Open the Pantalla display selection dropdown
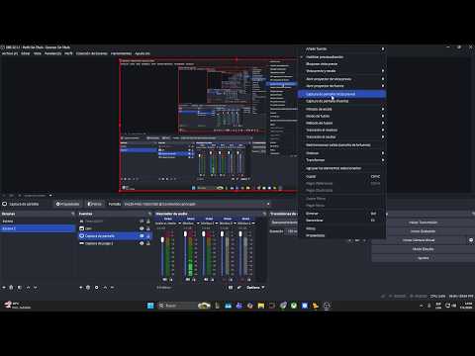 (x=197, y=204)
